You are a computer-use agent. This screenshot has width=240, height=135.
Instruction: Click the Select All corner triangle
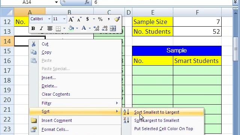7,12
